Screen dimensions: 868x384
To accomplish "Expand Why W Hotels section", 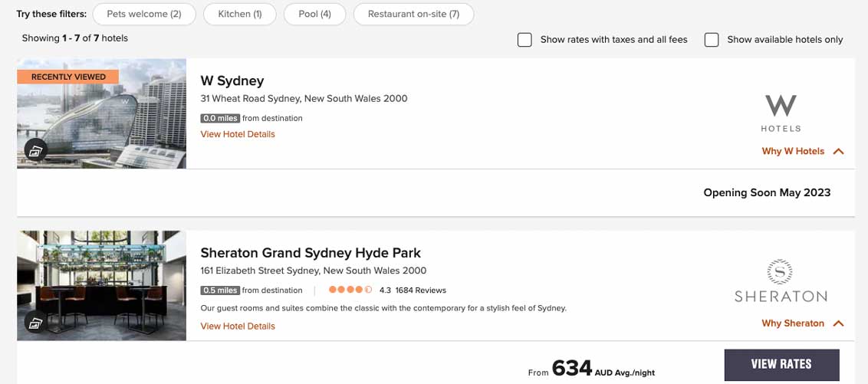I will [x=802, y=151].
